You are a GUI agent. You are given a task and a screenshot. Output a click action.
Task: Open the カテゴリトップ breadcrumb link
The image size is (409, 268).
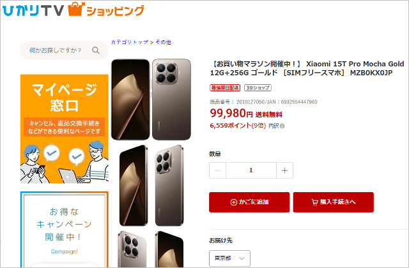coord(130,42)
